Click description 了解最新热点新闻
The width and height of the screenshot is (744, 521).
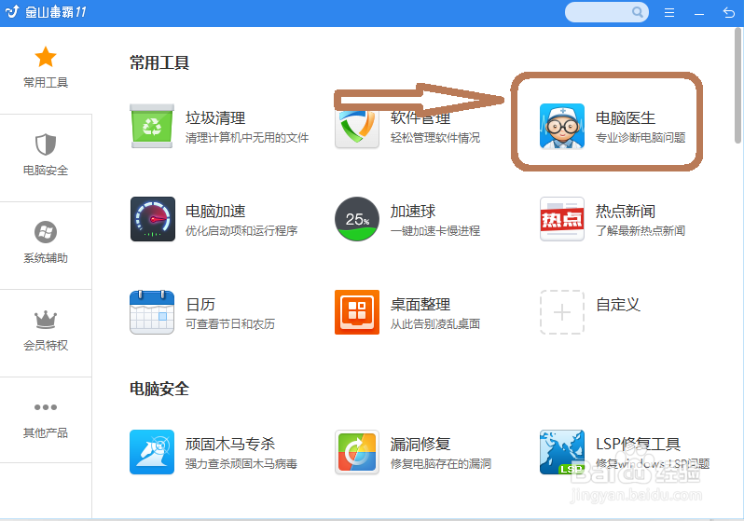coord(641,230)
